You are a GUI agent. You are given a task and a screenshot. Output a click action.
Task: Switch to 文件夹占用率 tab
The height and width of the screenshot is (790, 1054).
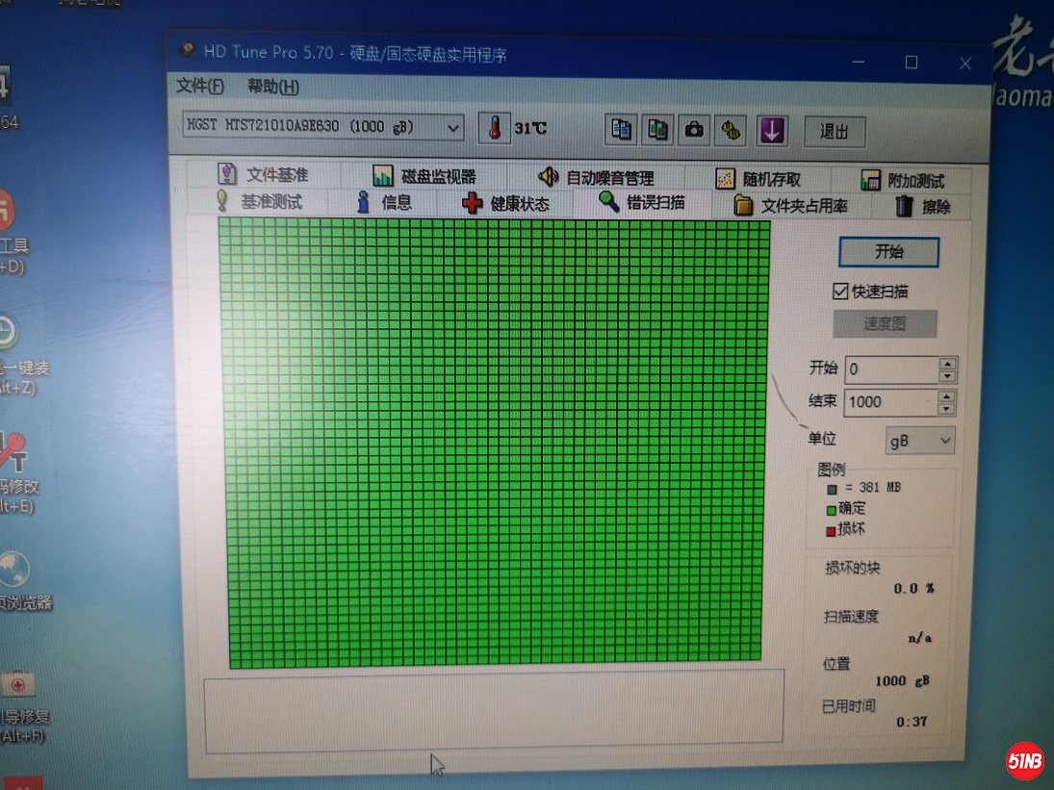click(790, 206)
